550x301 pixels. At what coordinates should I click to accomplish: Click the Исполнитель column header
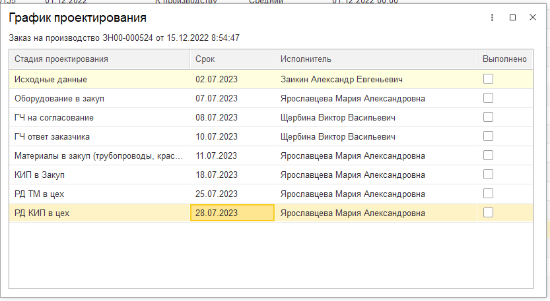376,59
